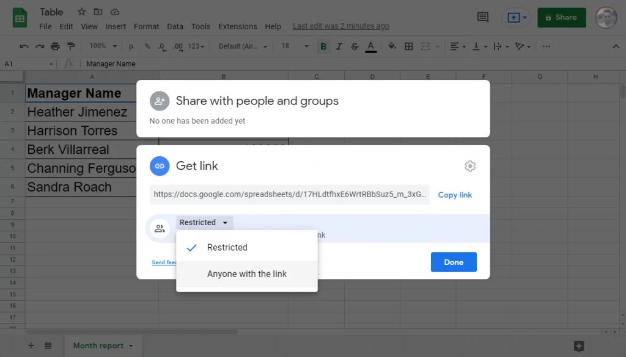
Task: Expand the font size dropdown
Action: (x=306, y=46)
